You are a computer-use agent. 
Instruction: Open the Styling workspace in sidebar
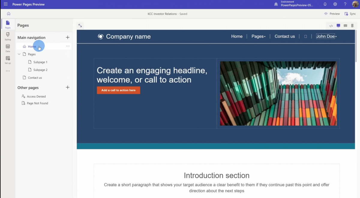pos(8,36)
